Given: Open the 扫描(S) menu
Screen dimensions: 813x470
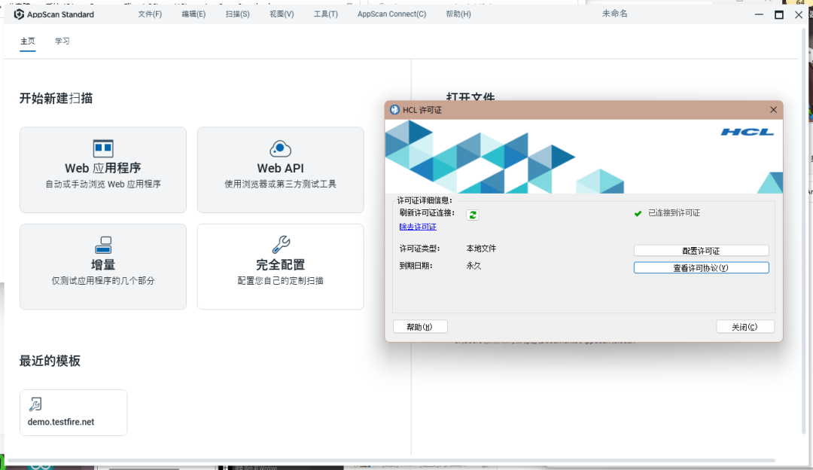Looking at the screenshot, I should point(237,14).
